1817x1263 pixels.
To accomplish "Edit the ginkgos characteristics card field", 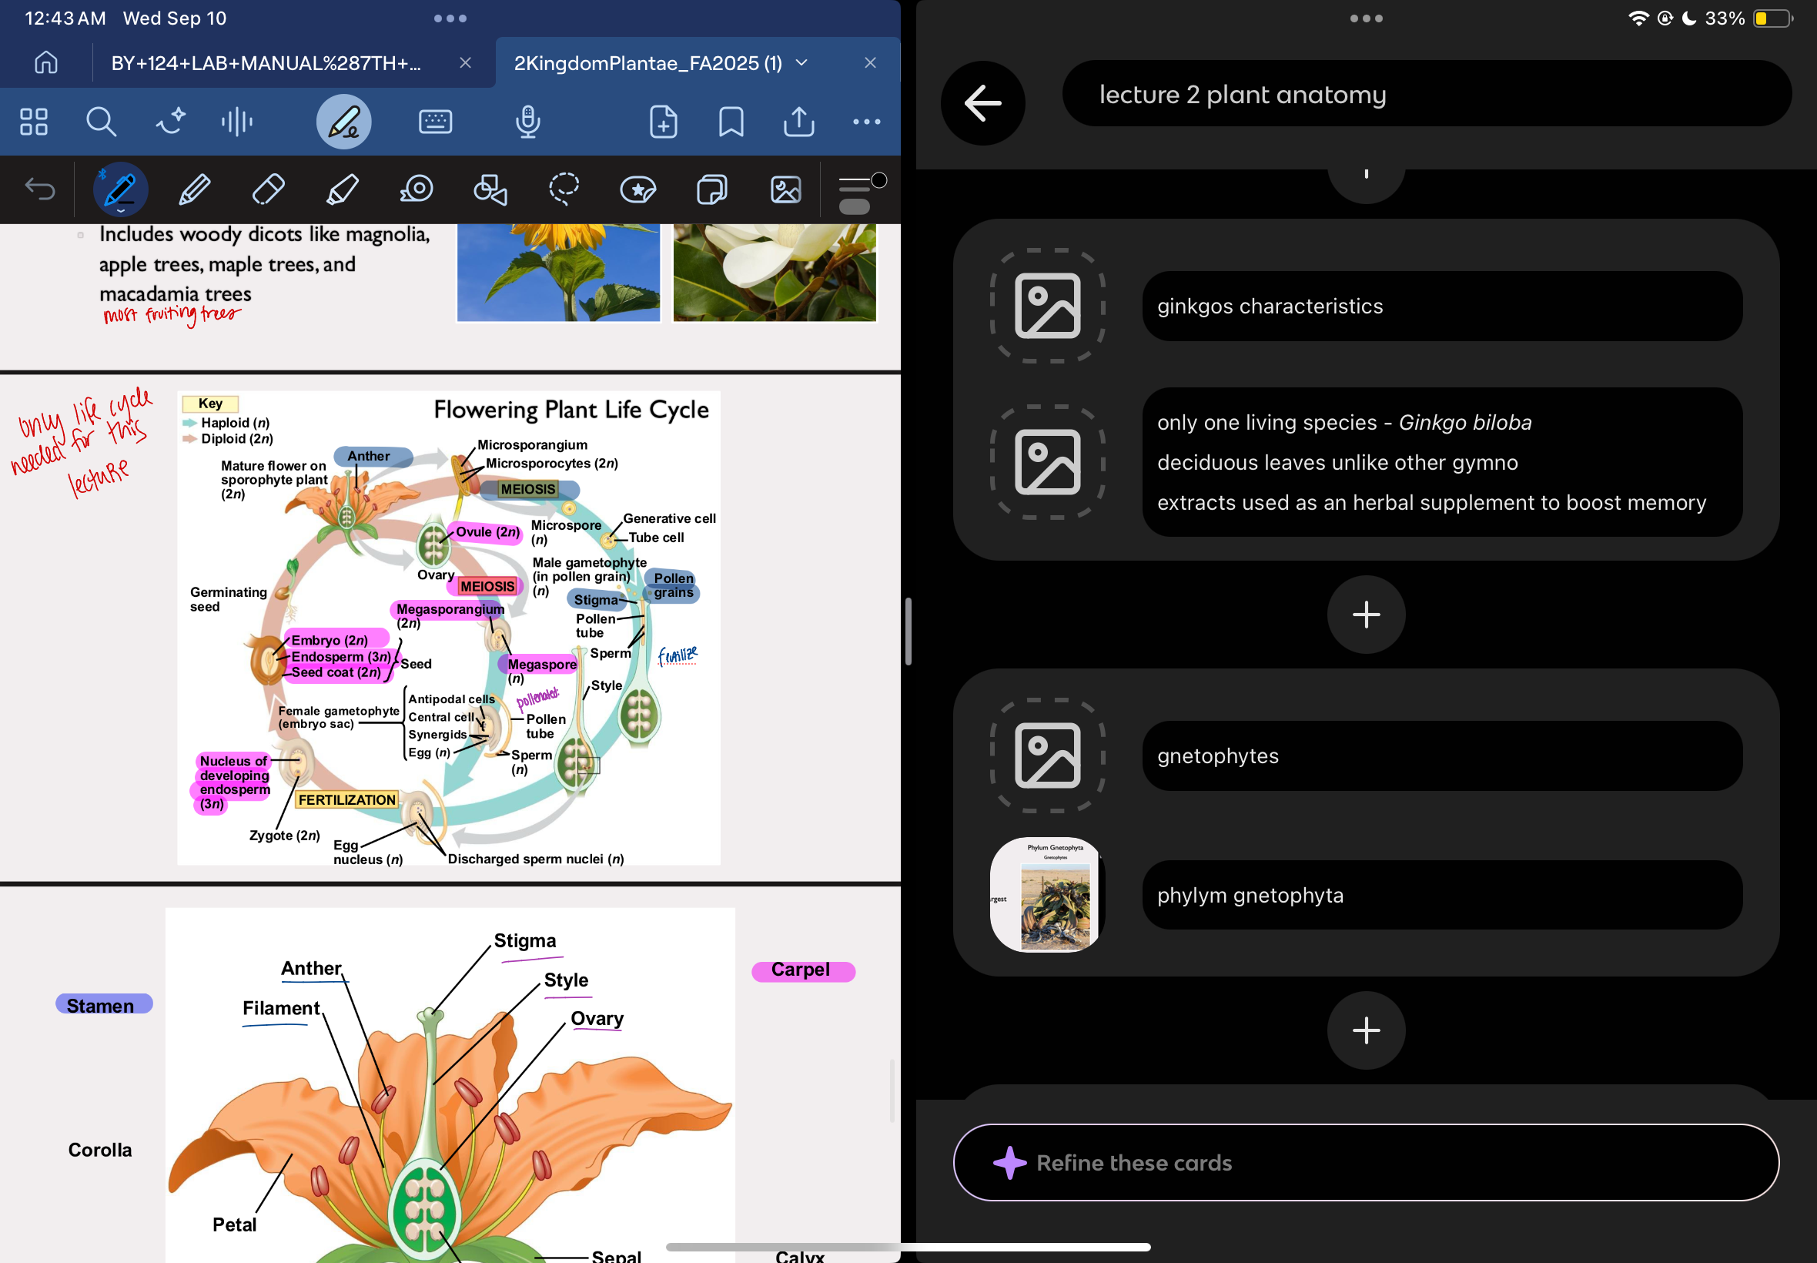I will [1441, 307].
